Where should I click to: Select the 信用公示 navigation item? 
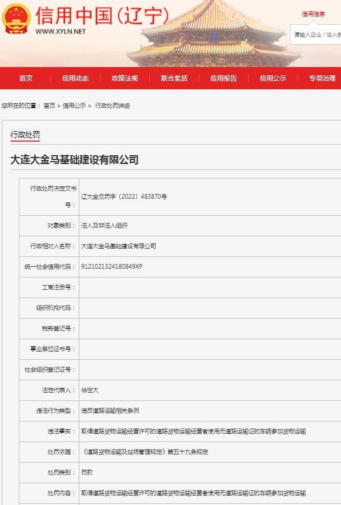click(x=273, y=78)
